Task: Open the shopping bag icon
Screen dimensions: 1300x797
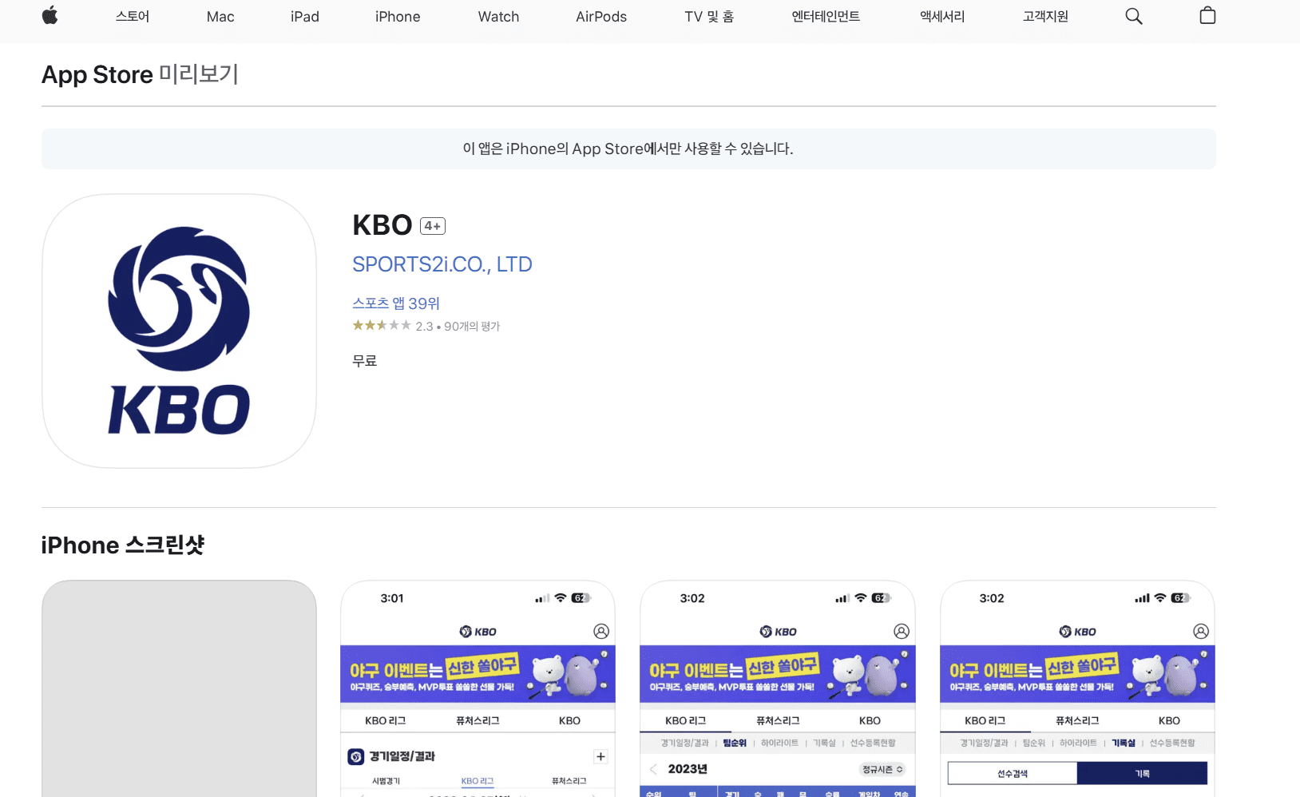Action: click(1207, 15)
